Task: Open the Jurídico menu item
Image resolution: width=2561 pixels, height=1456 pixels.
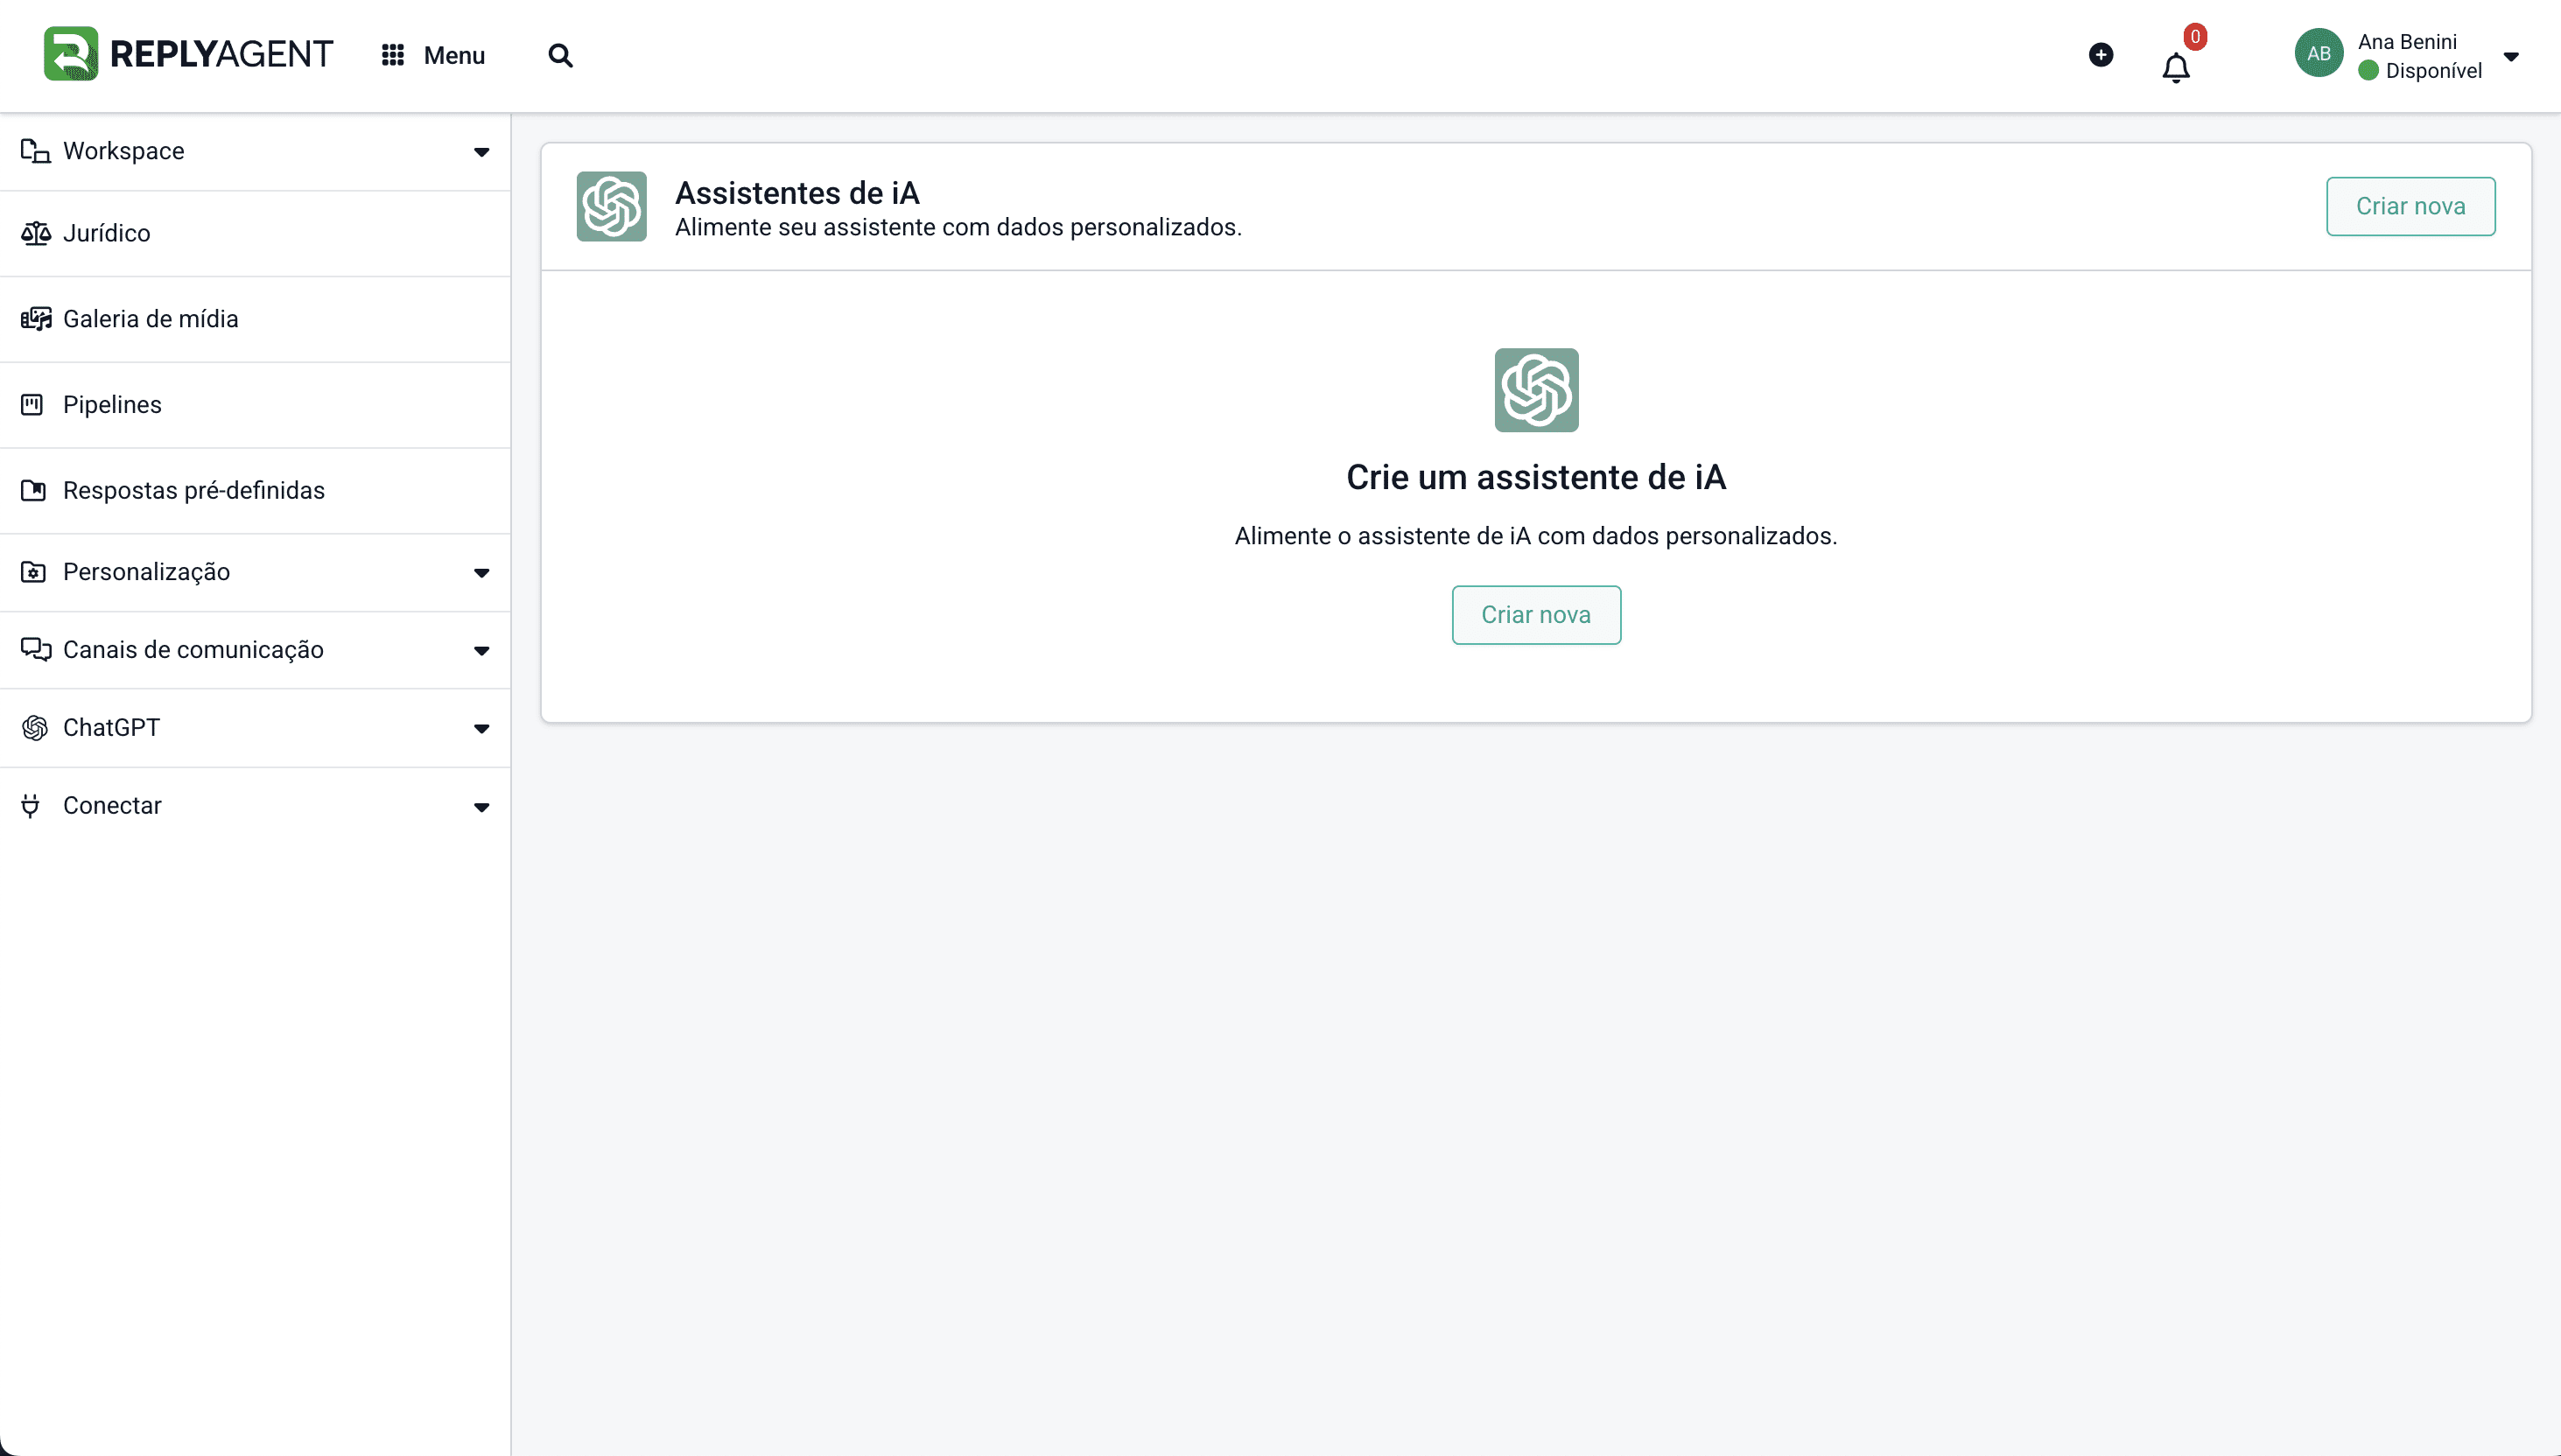Action: click(255, 233)
